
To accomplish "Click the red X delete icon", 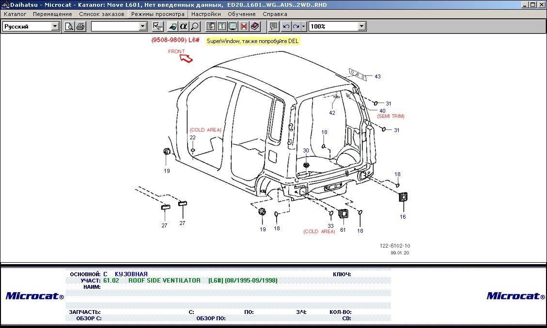I will point(244,27).
